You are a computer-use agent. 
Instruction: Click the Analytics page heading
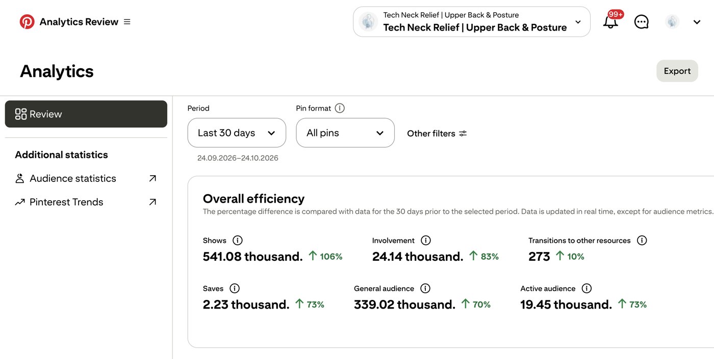[x=57, y=71]
